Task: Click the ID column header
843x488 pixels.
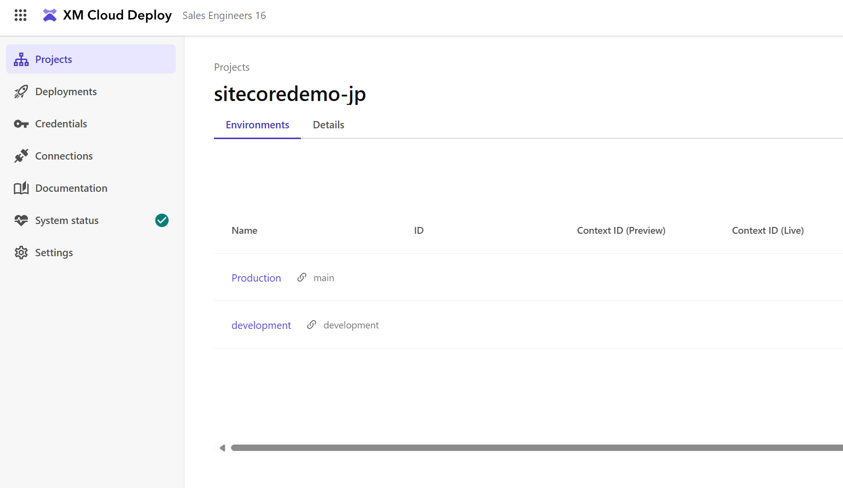Action: click(419, 230)
